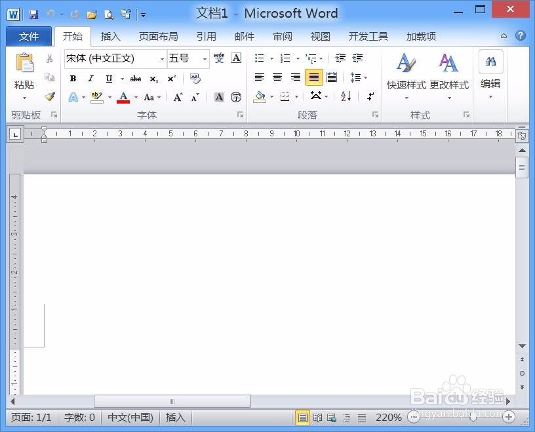The image size is (535, 432).
Task: Expand the Change Case (Aa) dropdown
Action: coord(159,97)
